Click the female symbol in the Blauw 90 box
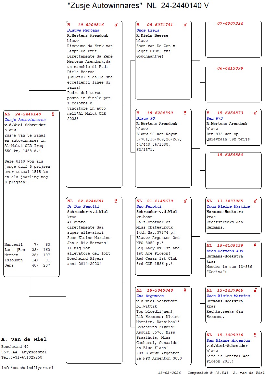265x381 pixels. click(x=185, y=113)
